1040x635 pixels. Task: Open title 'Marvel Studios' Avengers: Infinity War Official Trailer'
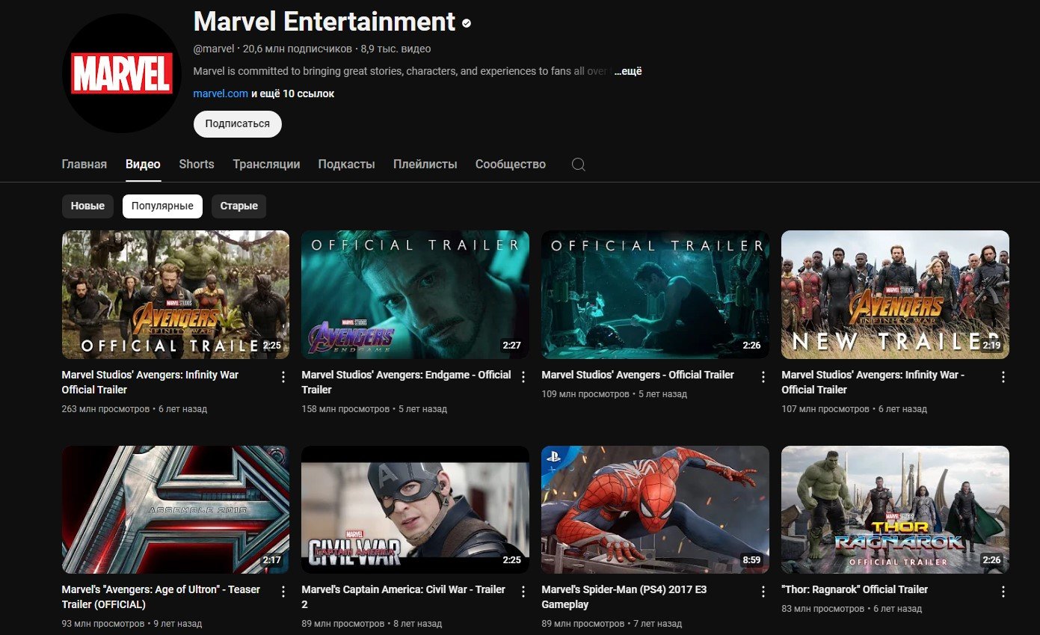(x=150, y=382)
